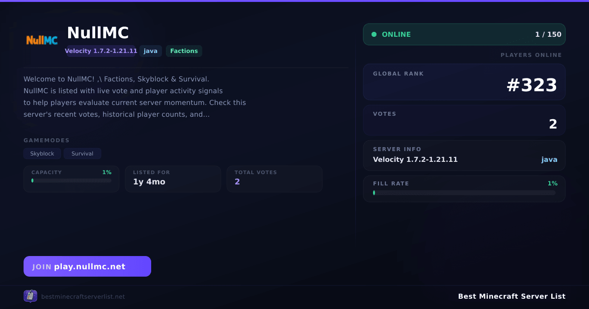Viewport: 589px width, 309px height.
Task: Click the Votes card showing 2
Action: (464, 120)
